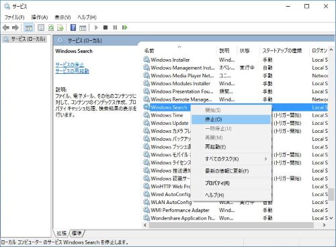This screenshot has height=247, width=336.
Task: Select Wondershare Application Fr... service row
Action: [x=235, y=218]
